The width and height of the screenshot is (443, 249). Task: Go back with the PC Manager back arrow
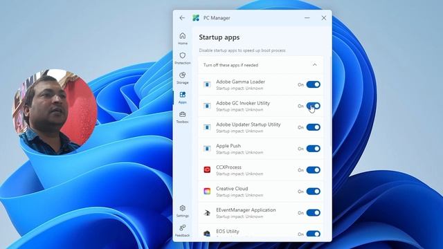[x=182, y=18]
